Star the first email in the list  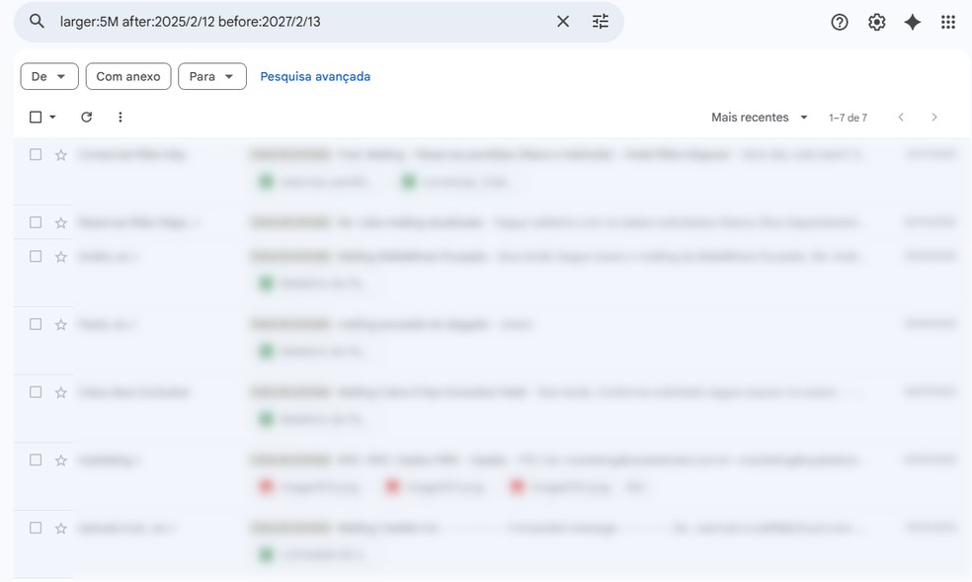[61, 155]
